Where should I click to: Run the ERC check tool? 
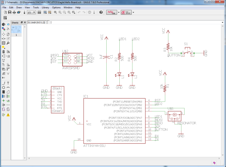(x=4, y=115)
